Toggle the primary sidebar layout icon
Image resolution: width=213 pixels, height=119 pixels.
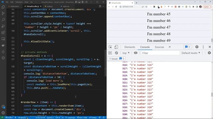click(x=77, y=2)
